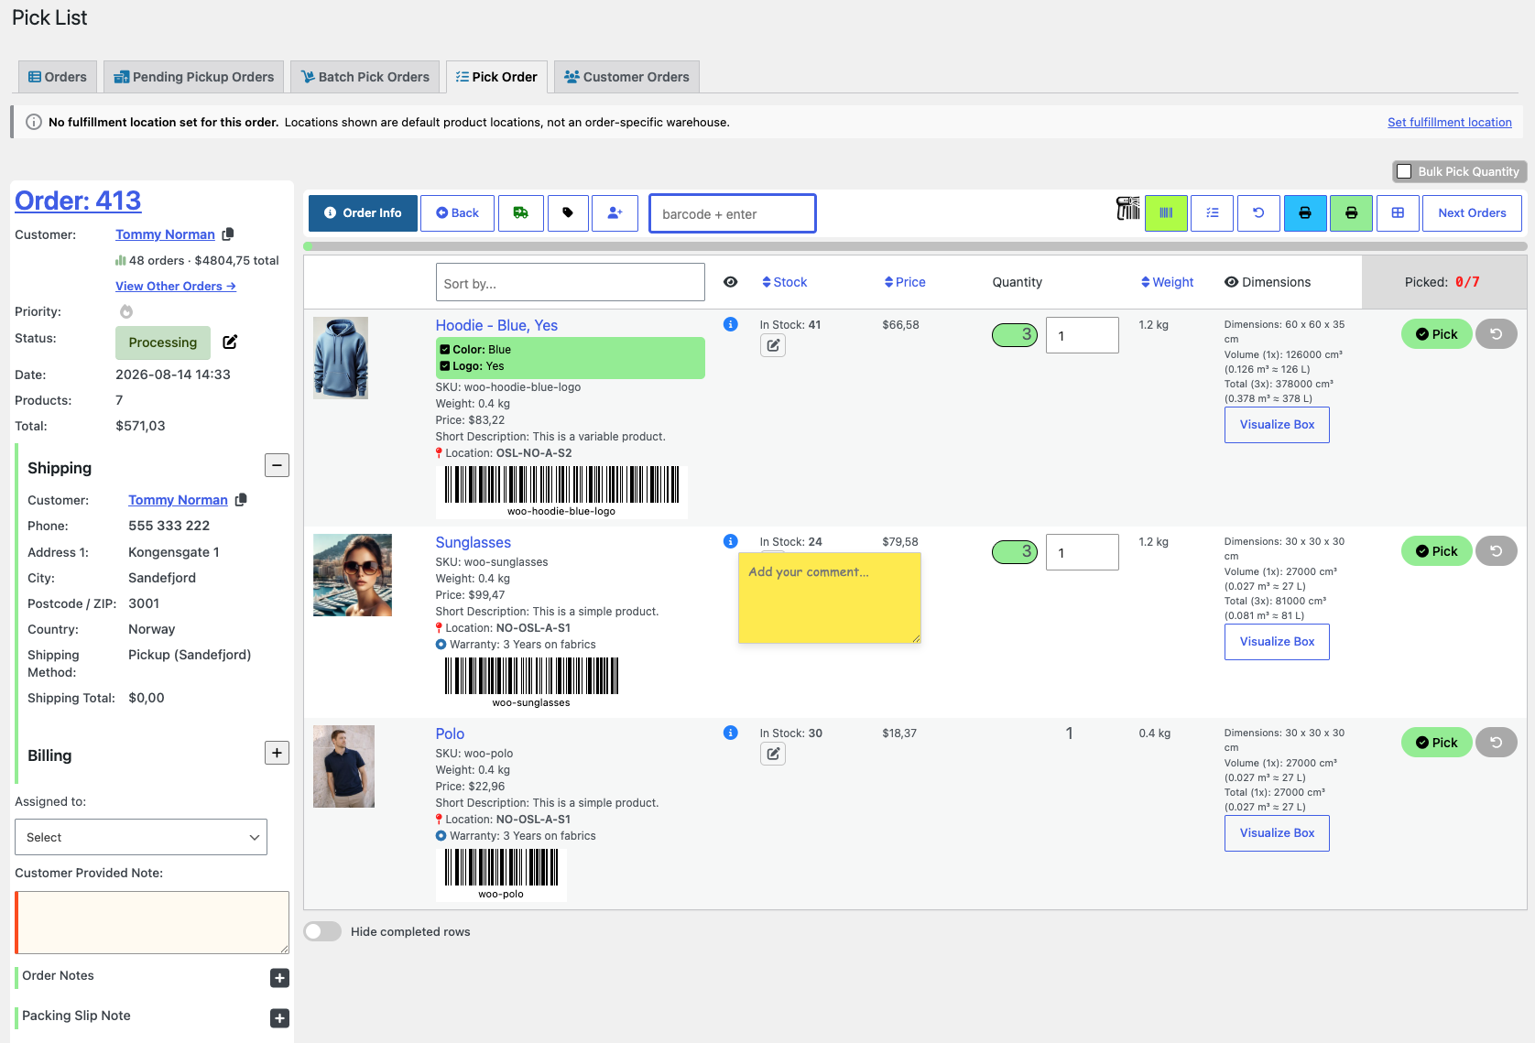Click Visualize Box for Hoodie

coord(1277,425)
